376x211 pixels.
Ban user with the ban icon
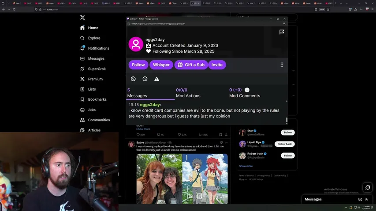pos(133,79)
